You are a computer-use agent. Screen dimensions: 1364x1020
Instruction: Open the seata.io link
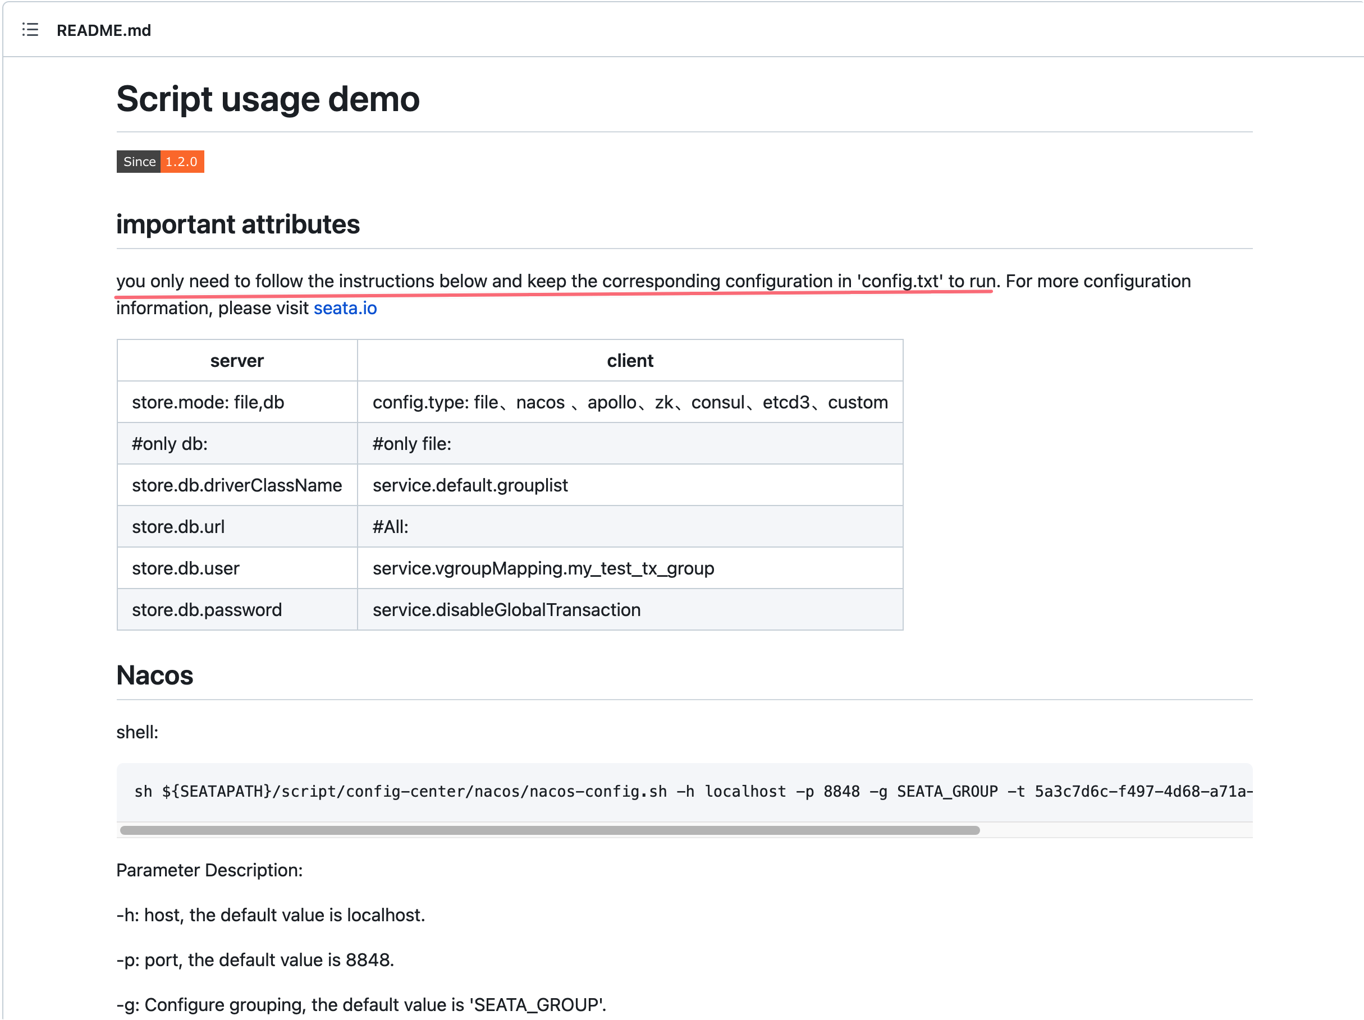[345, 308]
